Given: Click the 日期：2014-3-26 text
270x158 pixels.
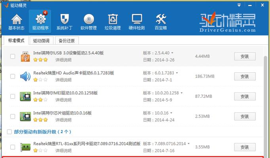Looking at the screenshot, I should [159, 60].
